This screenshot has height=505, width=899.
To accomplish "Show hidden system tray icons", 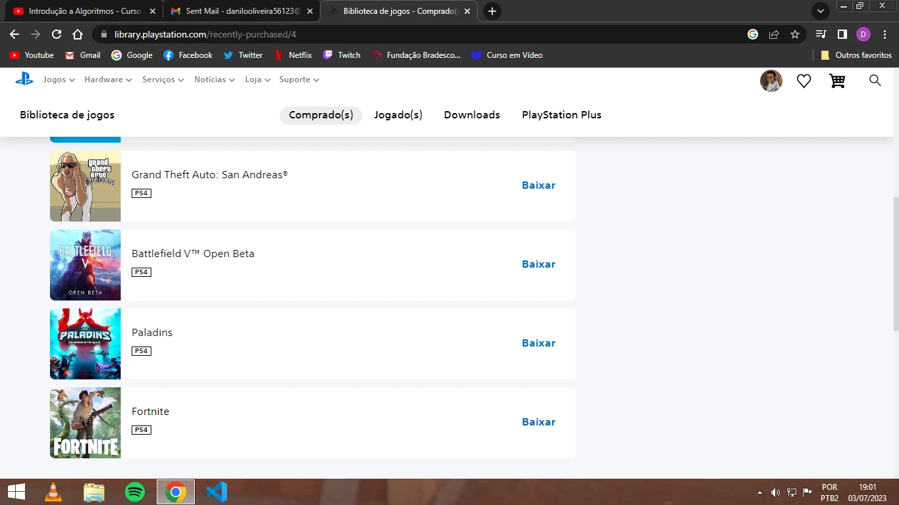I will (760, 493).
